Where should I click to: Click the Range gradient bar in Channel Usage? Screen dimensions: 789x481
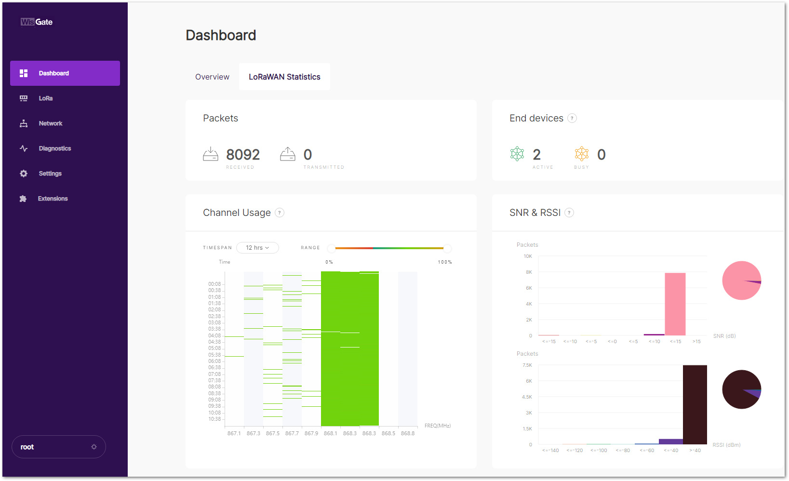[389, 248]
